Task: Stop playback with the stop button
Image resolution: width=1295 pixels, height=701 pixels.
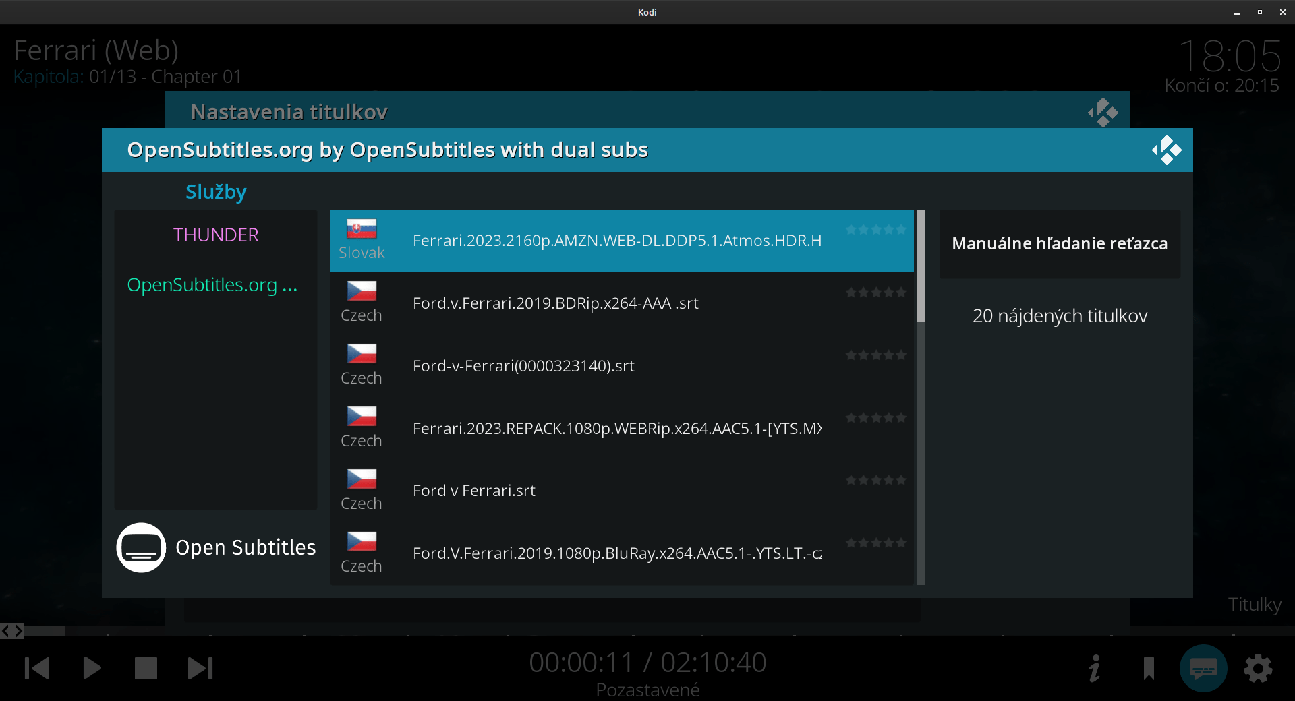Action: [146, 668]
